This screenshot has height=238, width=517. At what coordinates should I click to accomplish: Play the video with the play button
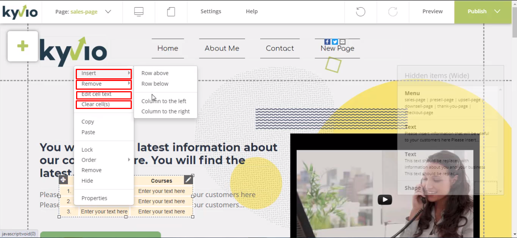point(384,199)
